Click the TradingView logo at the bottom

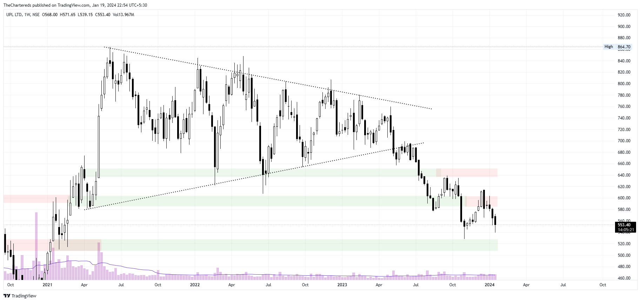[x=20, y=296]
